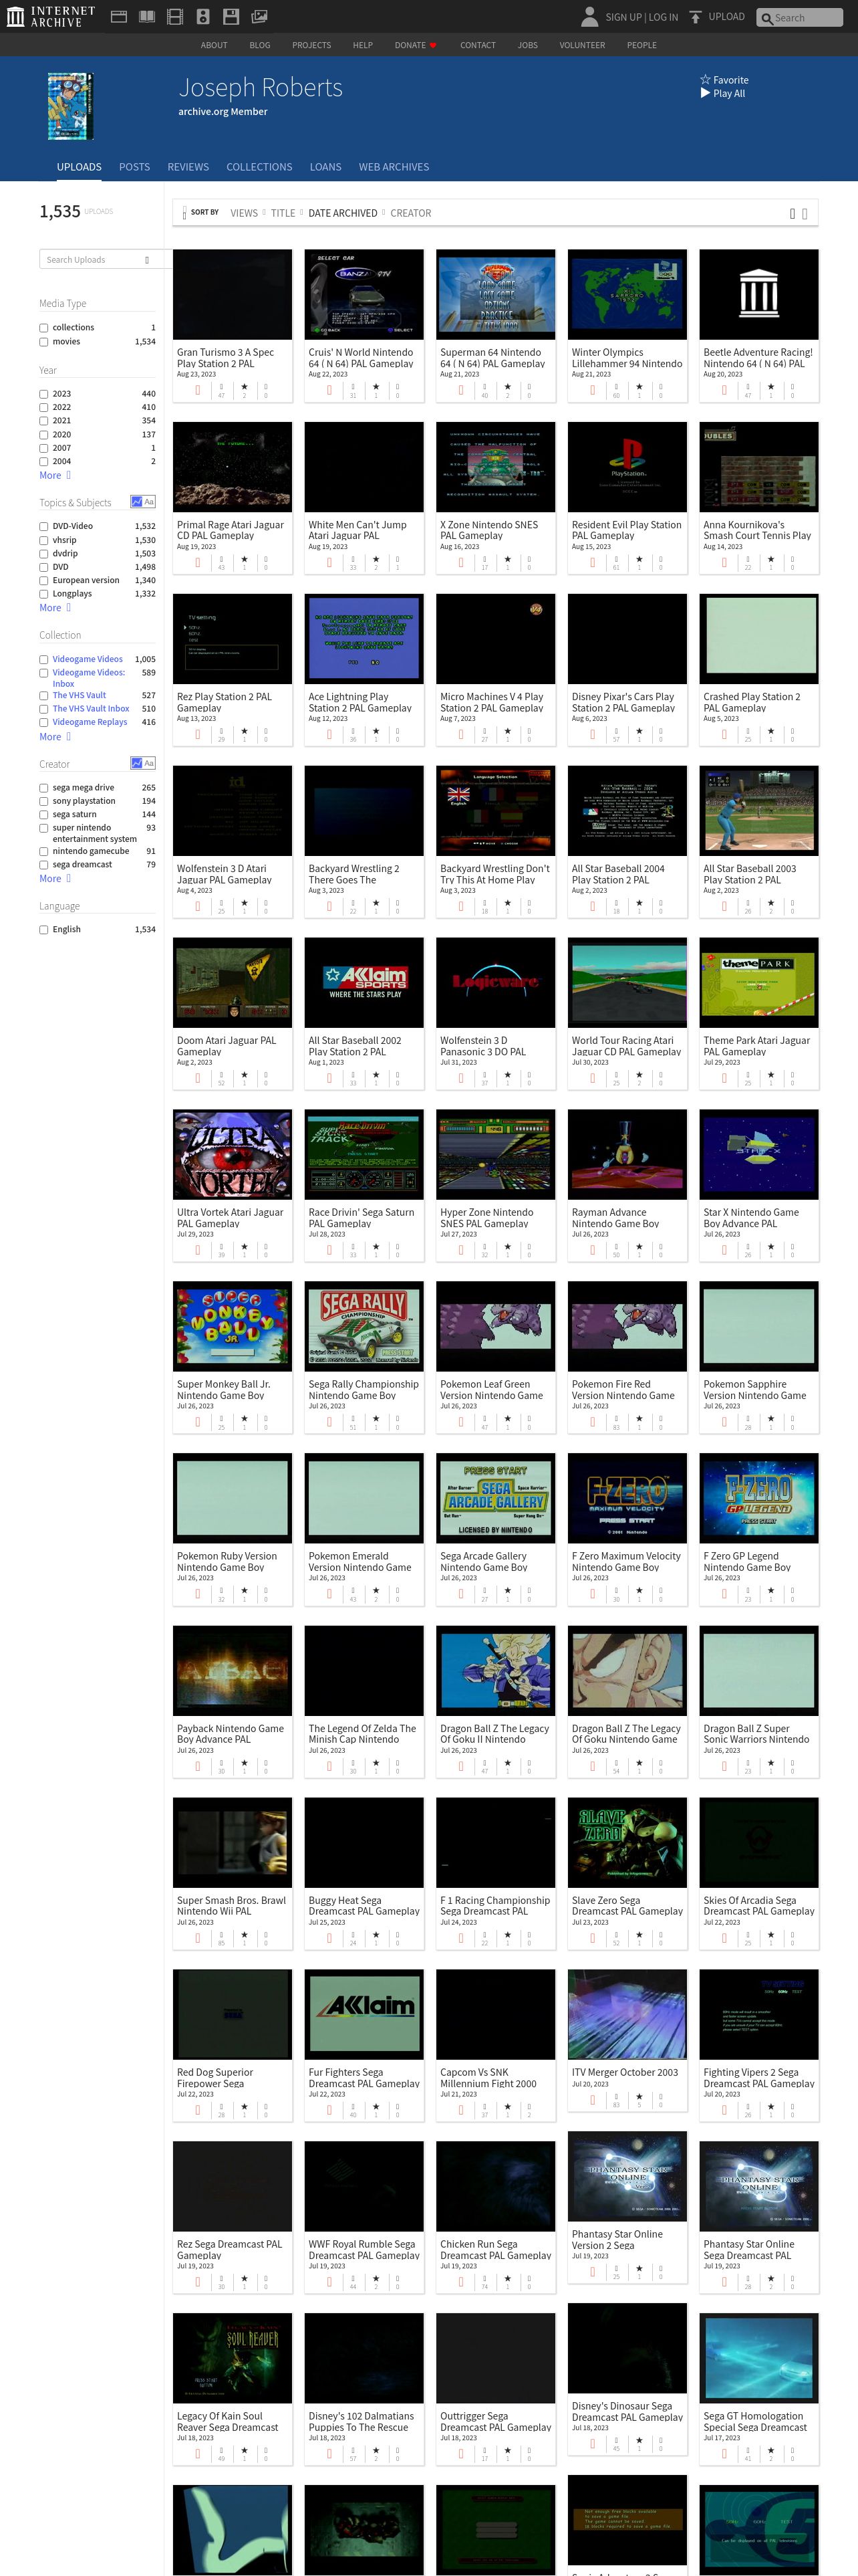
Task: Open the Images icon in top bar
Action: tap(259, 16)
